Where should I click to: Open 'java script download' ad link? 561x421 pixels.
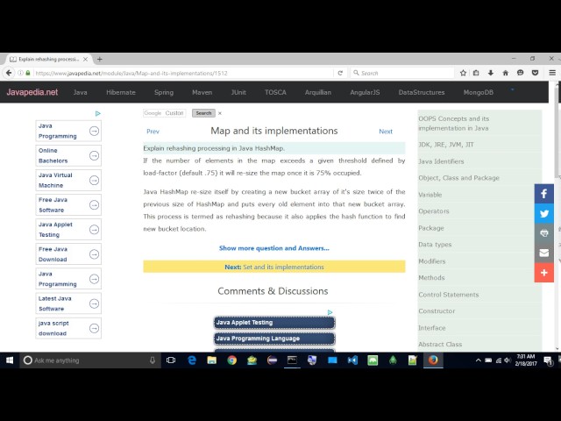(x=68, y=328)
